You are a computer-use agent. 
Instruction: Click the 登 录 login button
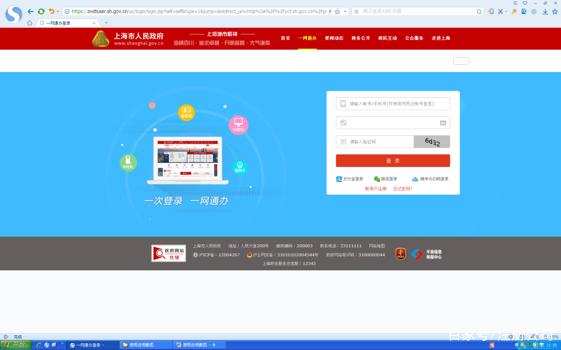(x=393, y=161)
